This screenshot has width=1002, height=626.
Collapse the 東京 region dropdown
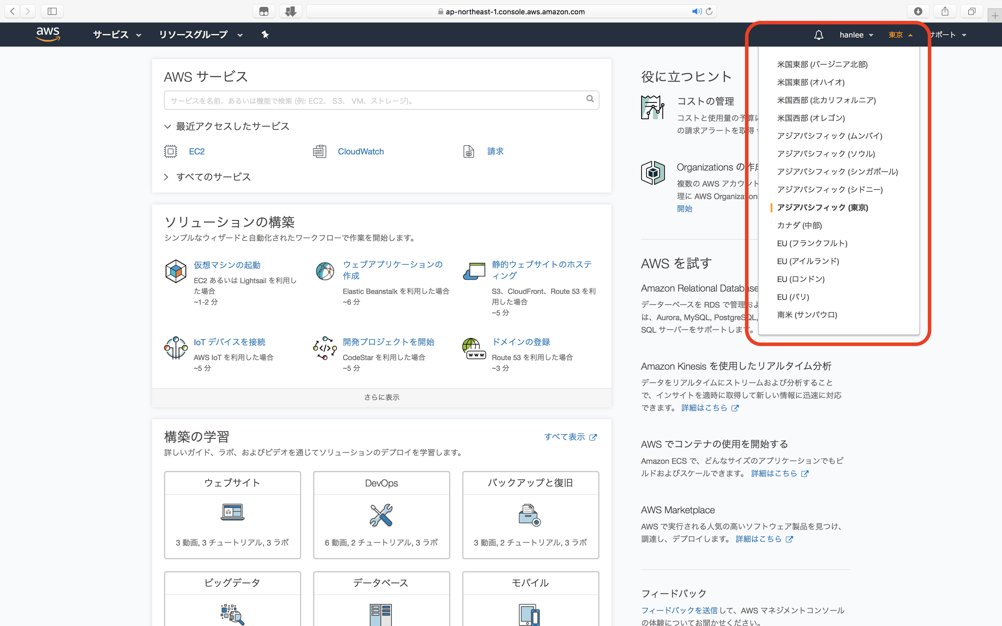pos(900,35)
